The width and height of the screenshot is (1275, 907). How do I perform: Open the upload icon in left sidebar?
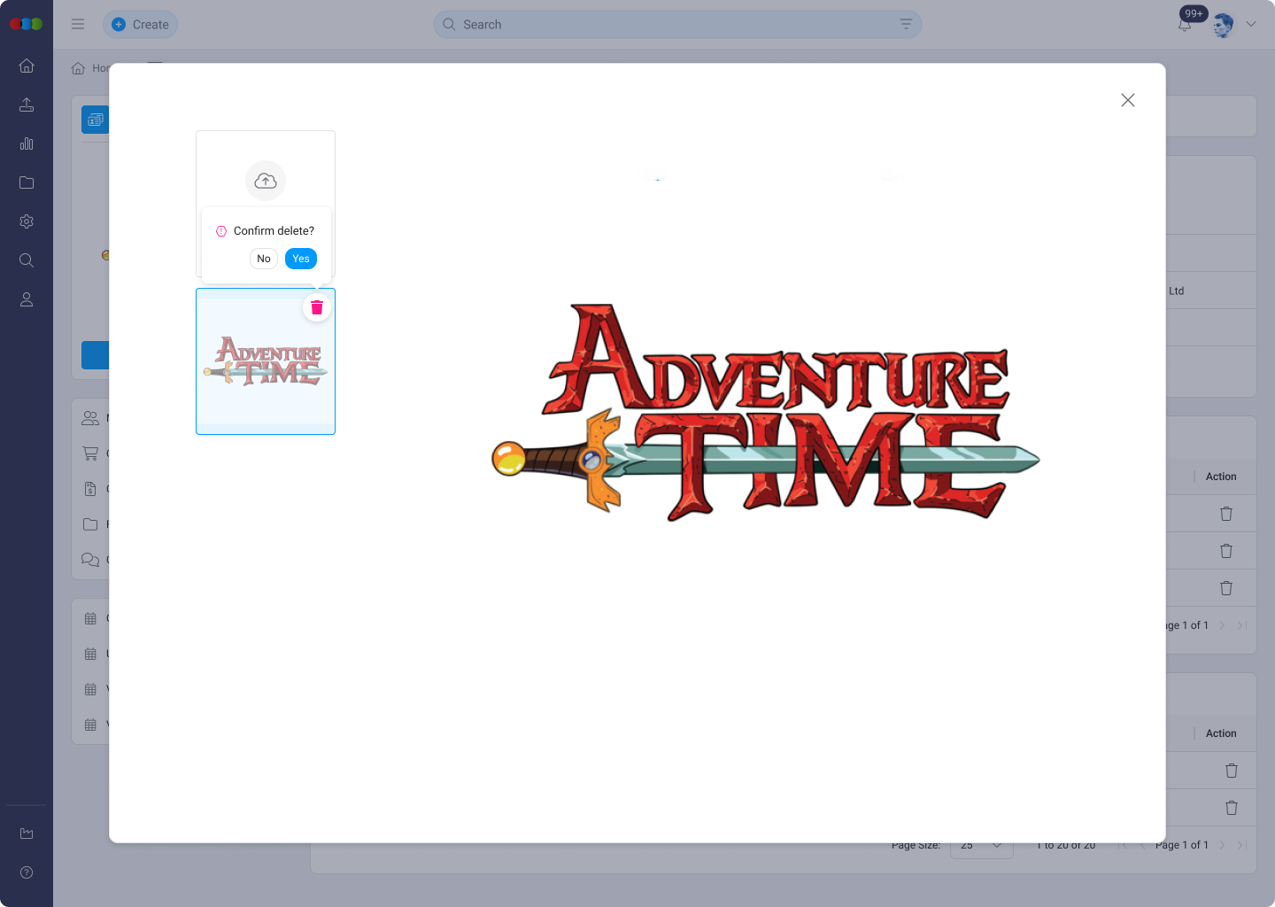[x=27, y=105]
